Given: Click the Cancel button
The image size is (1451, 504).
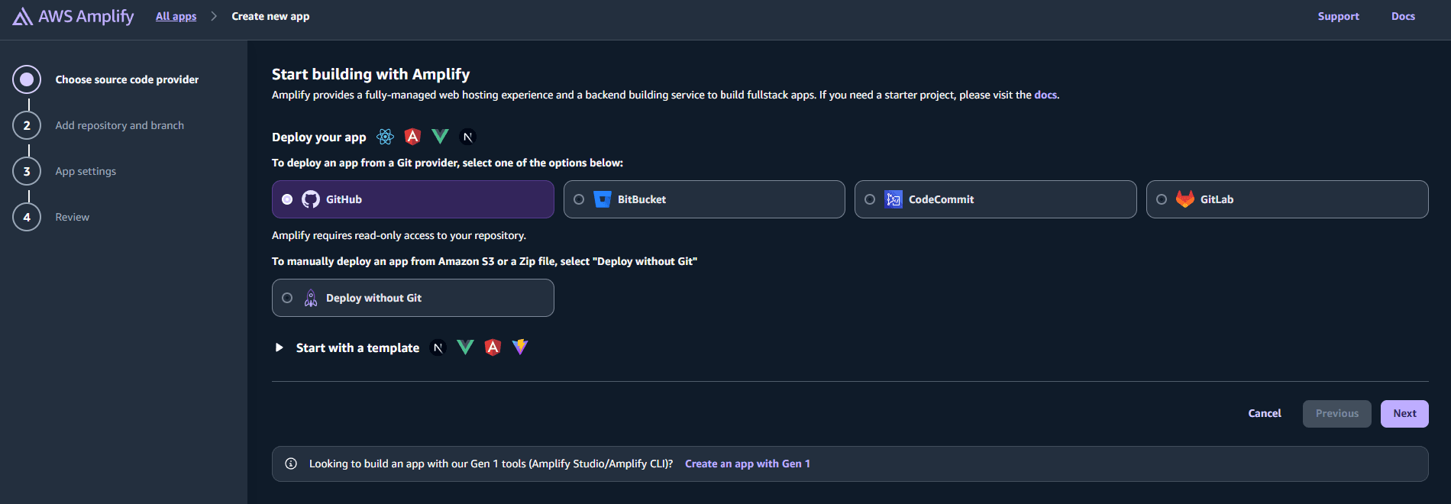Looking at the screenshot, I should [x=1265, y=413].
